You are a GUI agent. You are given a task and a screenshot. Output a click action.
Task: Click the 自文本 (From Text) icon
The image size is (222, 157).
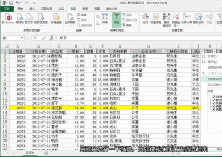click(x=29, y=19)
